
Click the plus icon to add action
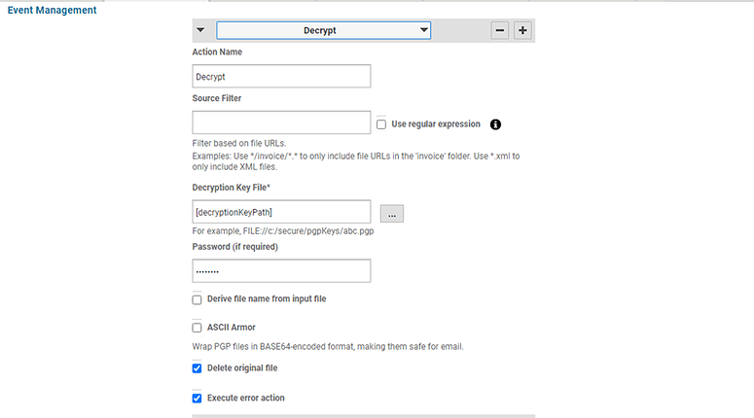(x=522, y=30)
